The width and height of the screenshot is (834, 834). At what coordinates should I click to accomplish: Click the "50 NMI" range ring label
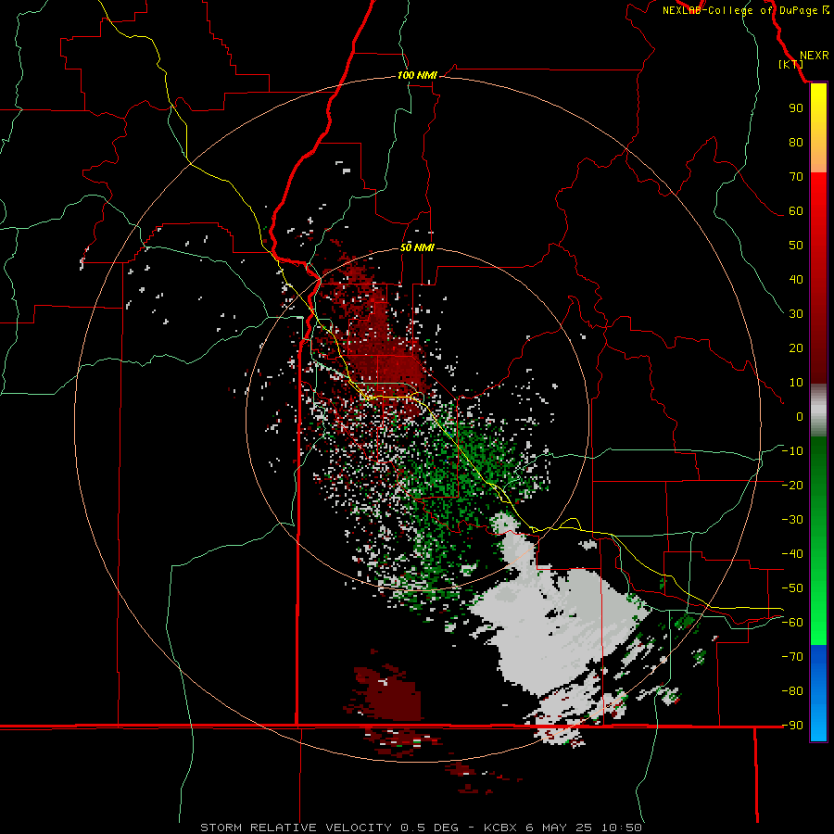(x=417, y=247)
